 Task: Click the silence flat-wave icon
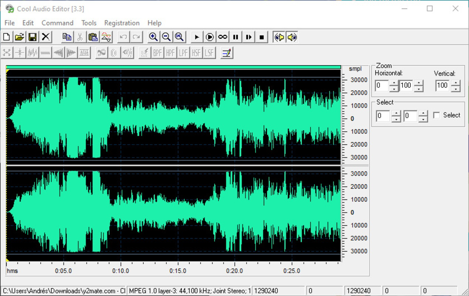(45, 53)
